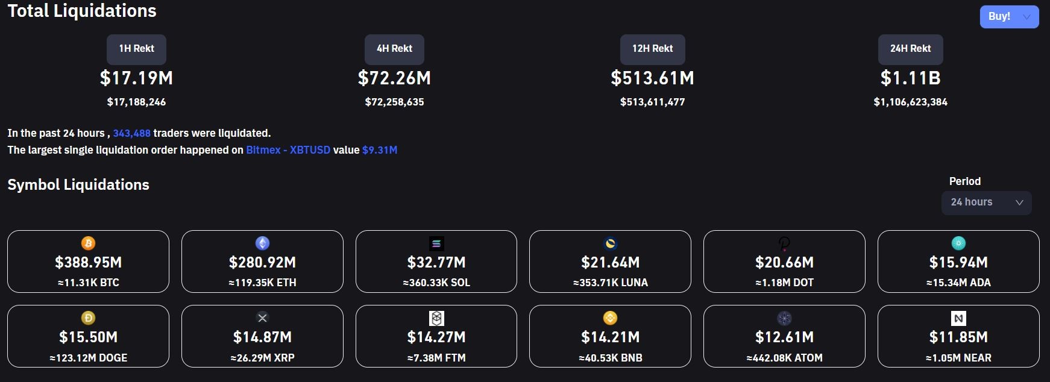Click the Fantom FTM icon

pyautogui.click(x=436, y=318)
